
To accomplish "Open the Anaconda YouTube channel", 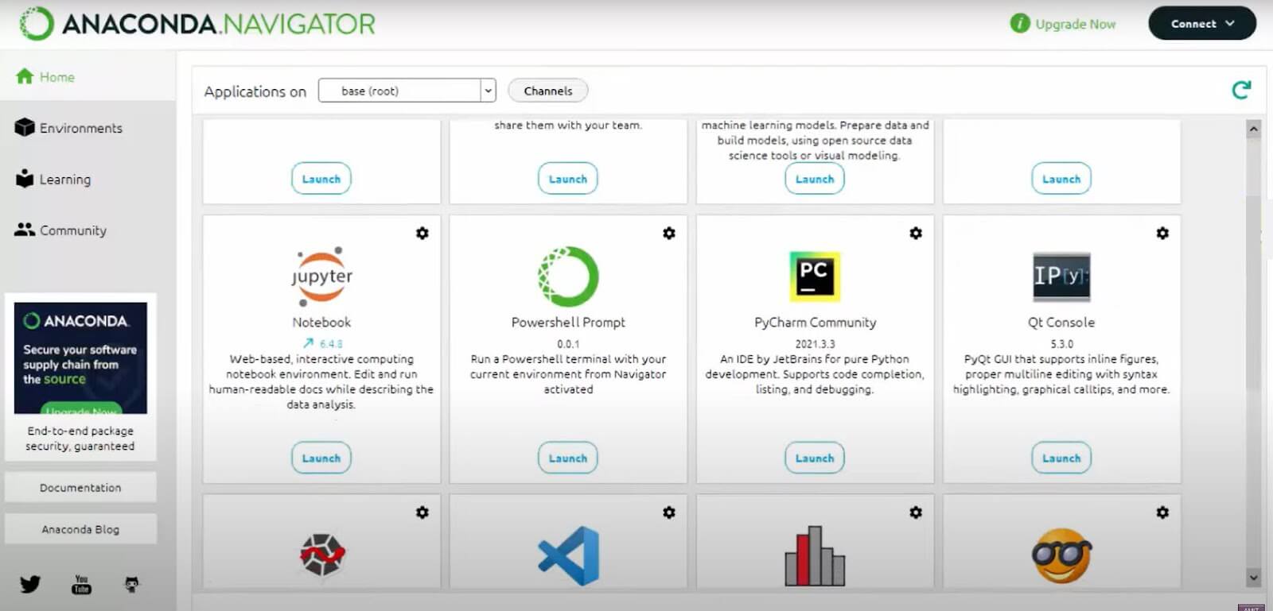I will click(x=81, y=584).
